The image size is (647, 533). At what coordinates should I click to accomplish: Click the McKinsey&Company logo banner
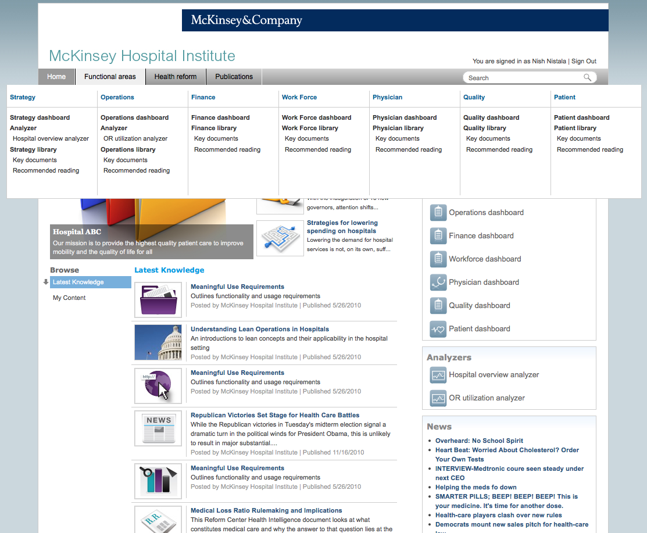coord(395,20)
